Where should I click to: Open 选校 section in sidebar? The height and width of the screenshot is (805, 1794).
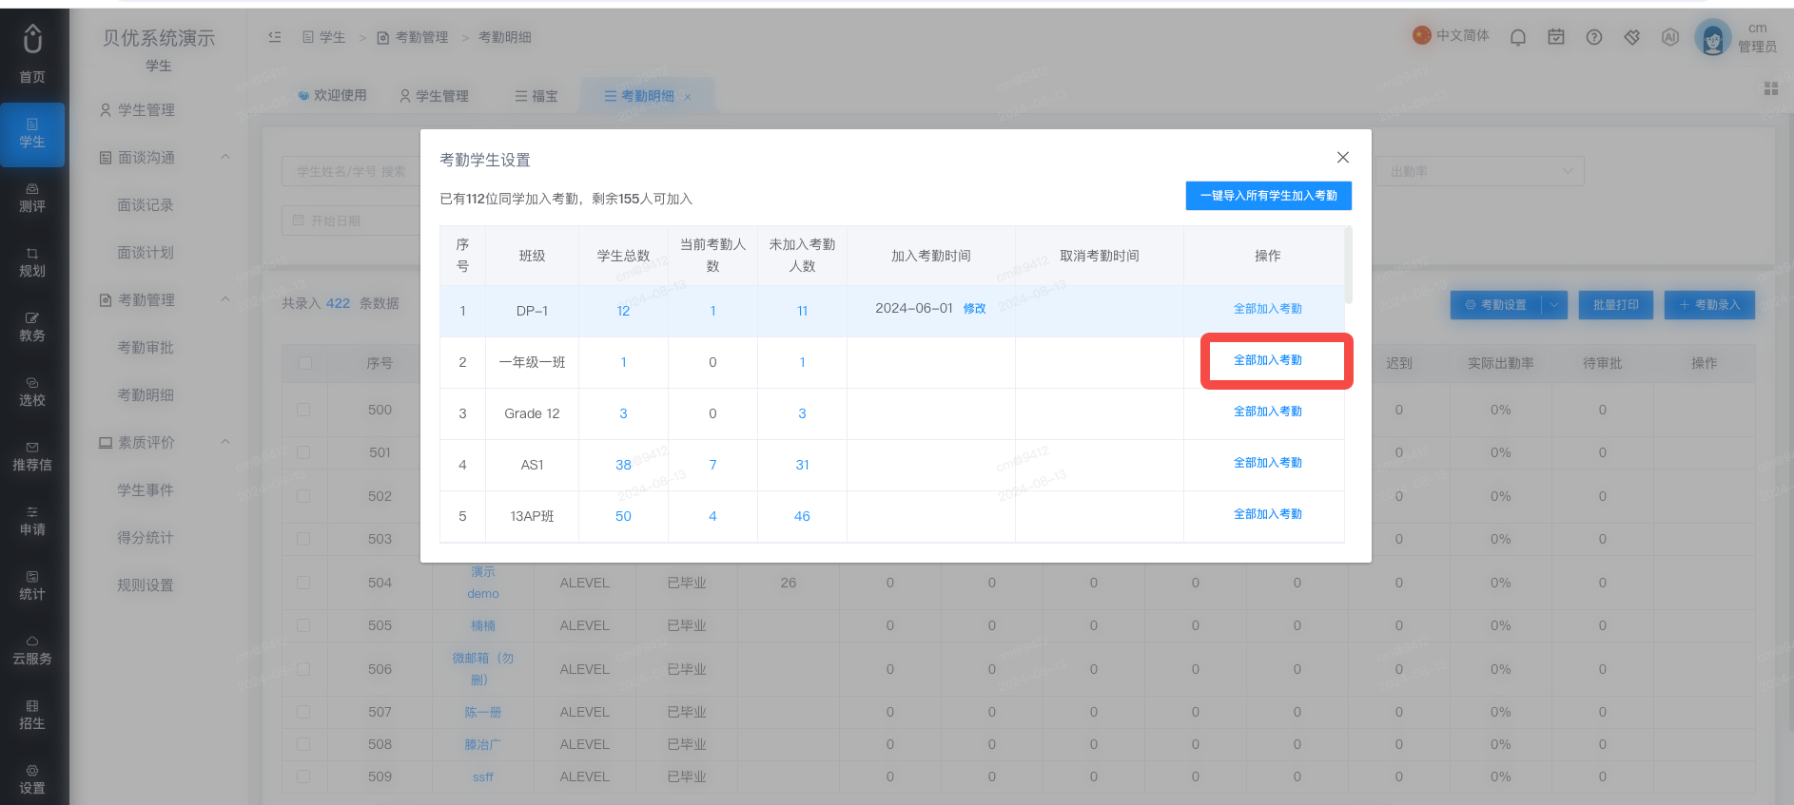pos(32,393)
